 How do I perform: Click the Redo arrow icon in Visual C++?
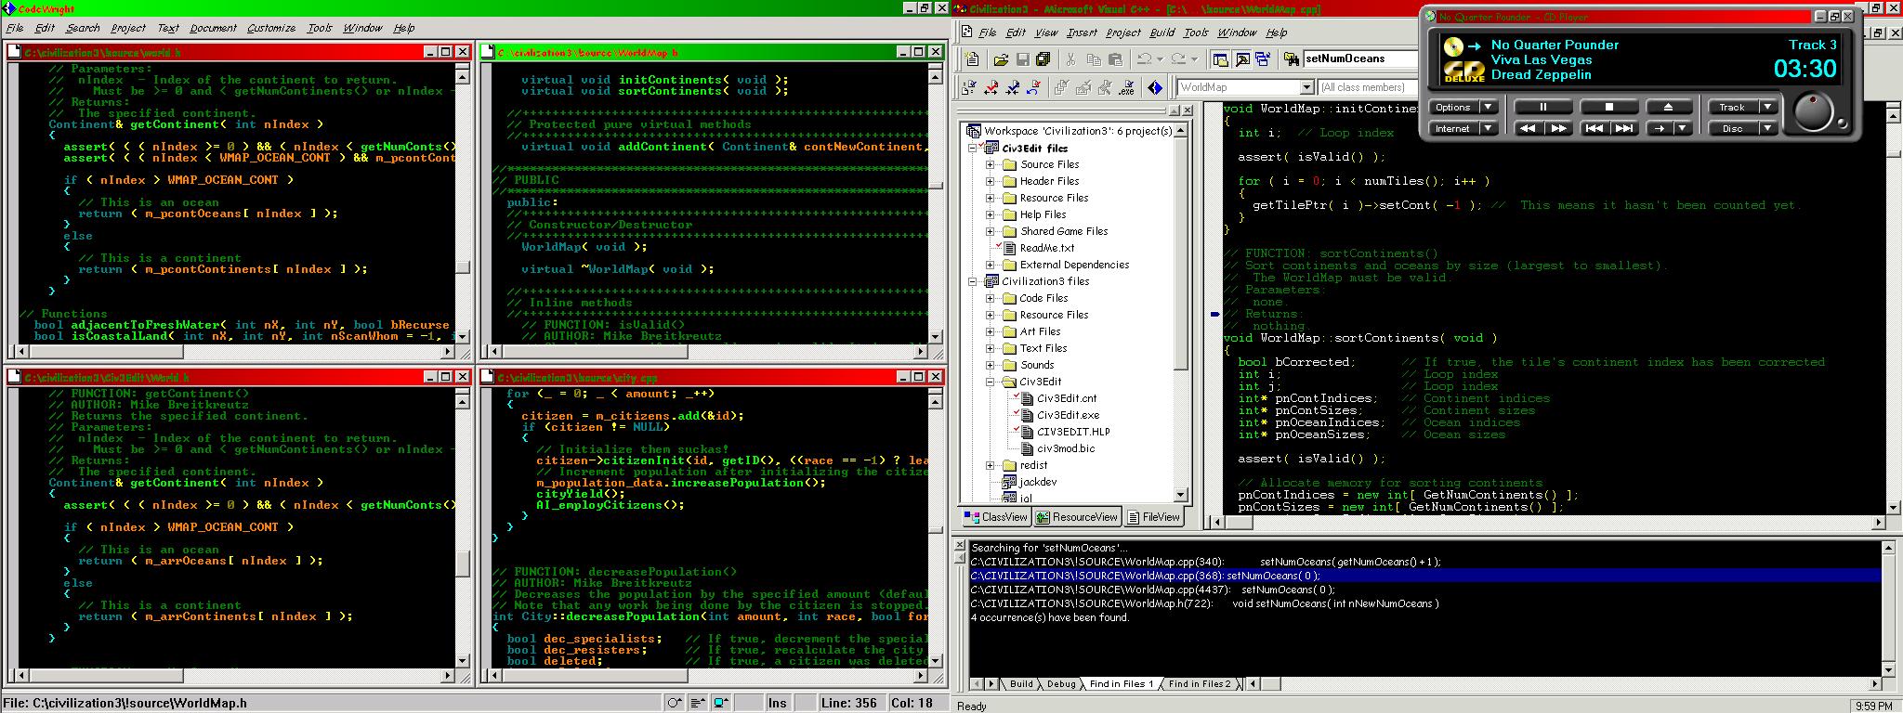click(1178, 59)
